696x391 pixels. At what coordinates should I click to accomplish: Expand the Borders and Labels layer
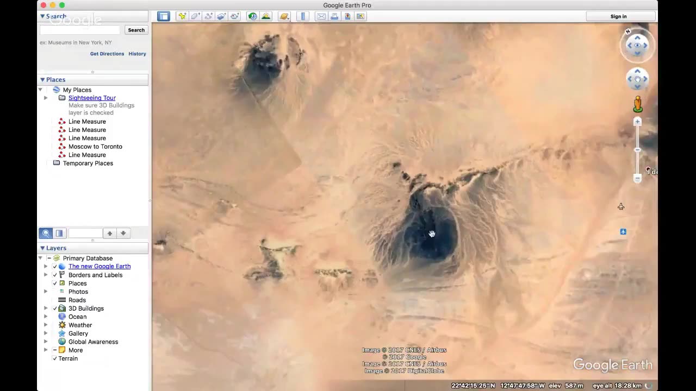46,275
